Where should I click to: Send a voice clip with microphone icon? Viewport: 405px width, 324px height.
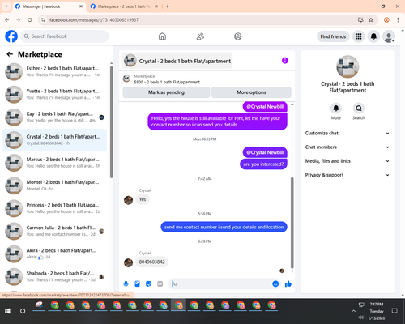[x=126, y=283]
